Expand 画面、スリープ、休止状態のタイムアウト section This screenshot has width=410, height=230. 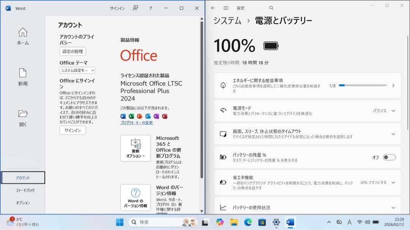click(x=393, y=134)
